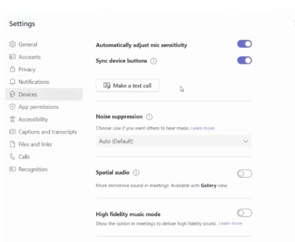Enable the Spatial audio toggle
Screen dimensions: 295x242
click(x=244, y=173)
